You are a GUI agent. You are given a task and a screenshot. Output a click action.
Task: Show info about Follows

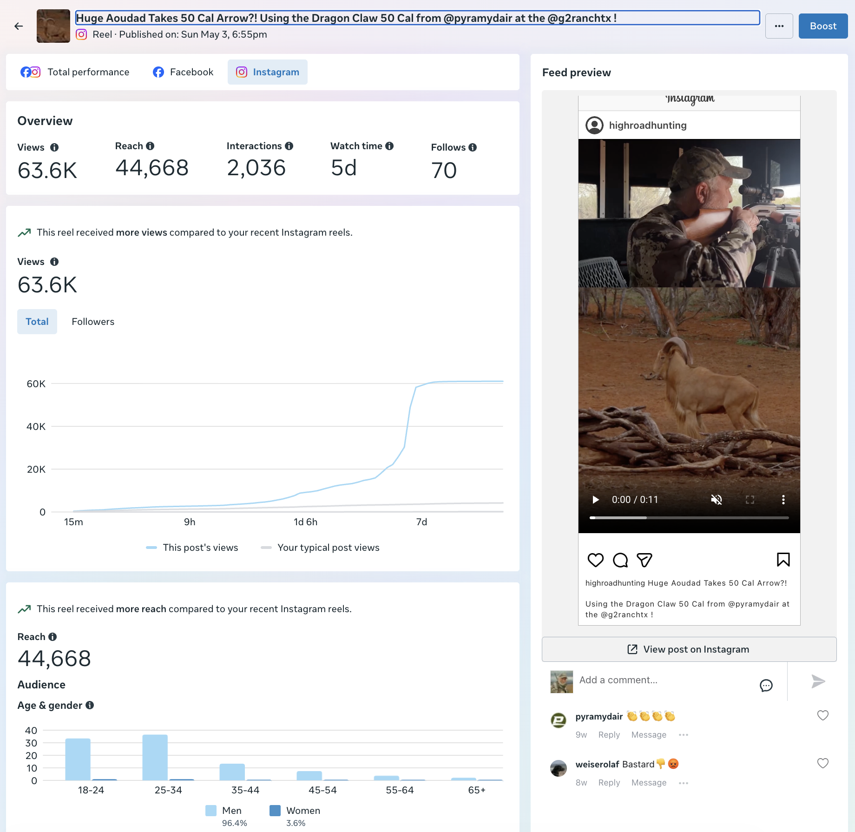point(473,147)
